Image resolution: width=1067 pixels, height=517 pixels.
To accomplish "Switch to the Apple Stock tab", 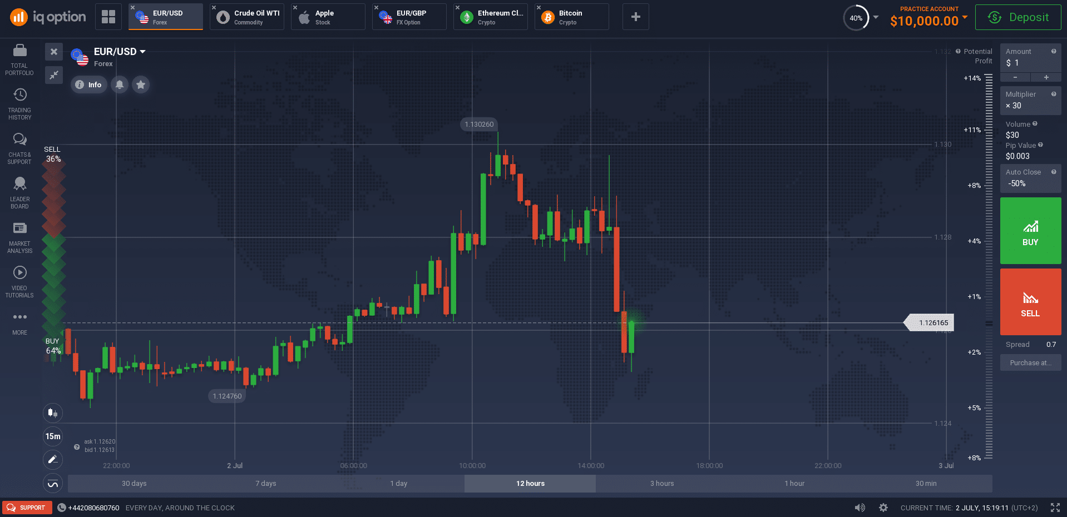I will coord(328,17).
